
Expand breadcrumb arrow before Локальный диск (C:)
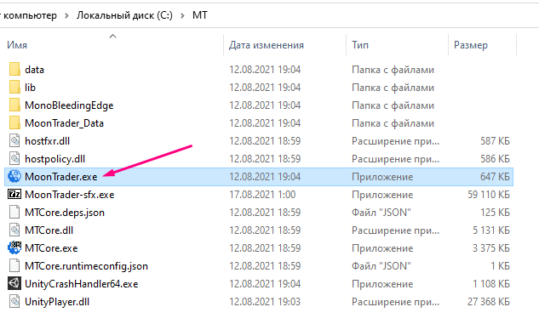pyautogui.click(x=66, y=15)
